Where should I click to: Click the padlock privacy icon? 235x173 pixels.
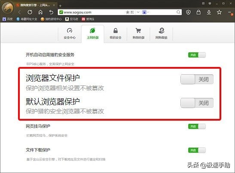point(198,12)
